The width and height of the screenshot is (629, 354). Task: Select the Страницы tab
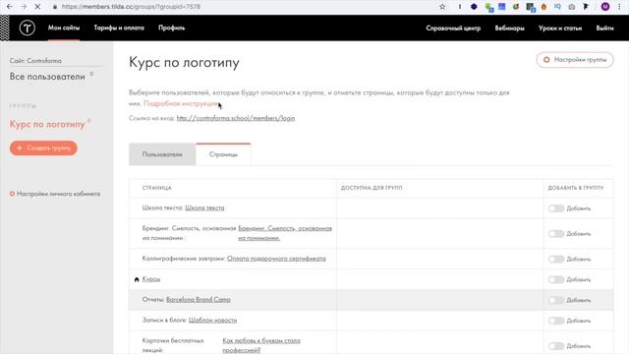tap(223, 154)
